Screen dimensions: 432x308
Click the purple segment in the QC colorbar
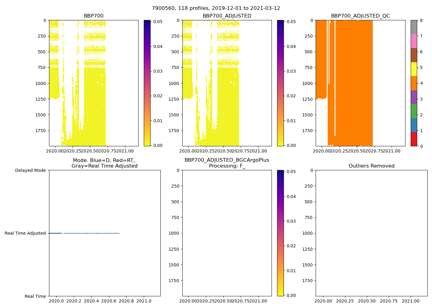[x=414, y=97]
